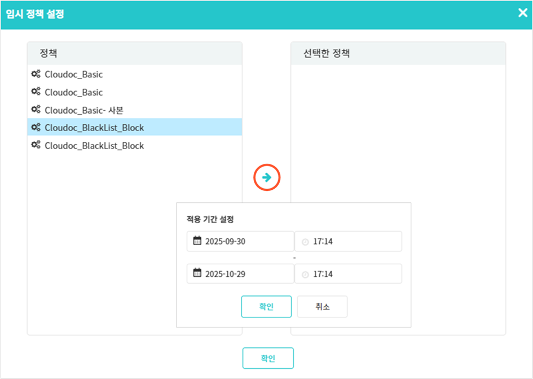
Task: Select the topmost Cloudoc_Basic policy
Action: [74, 74]
